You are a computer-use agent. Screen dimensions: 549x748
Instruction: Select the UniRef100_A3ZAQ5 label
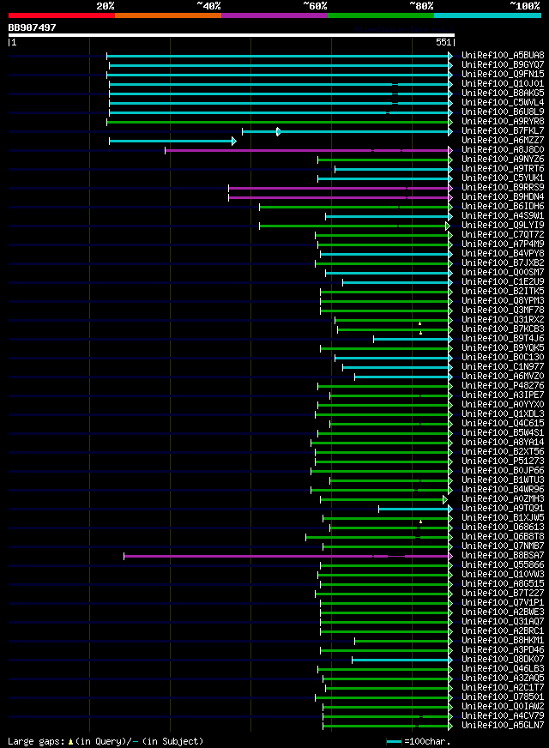click(x=503, y=679)
